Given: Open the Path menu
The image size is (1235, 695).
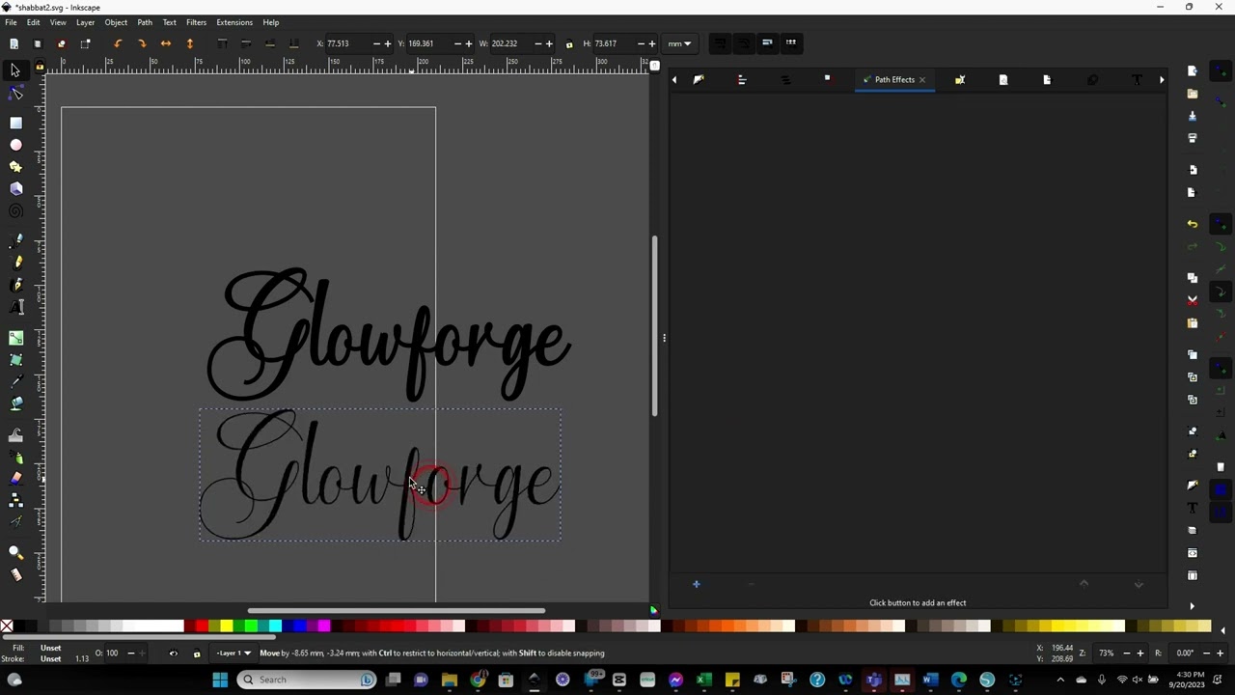Looking at the screenshot, I should point(145,22).
